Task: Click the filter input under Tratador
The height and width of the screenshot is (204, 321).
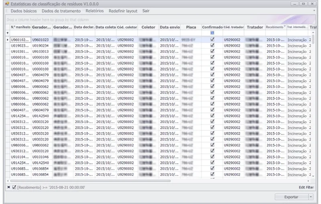Action: point(255,33)
